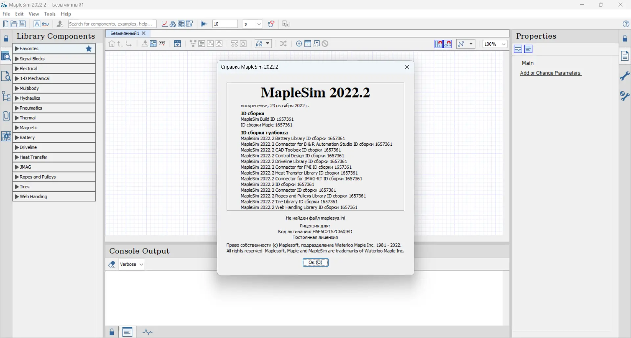Close the Безымянный1 tab with its X
Image resolution: width=631 pixels, height=338 pixels.
[x=144, y=33]
